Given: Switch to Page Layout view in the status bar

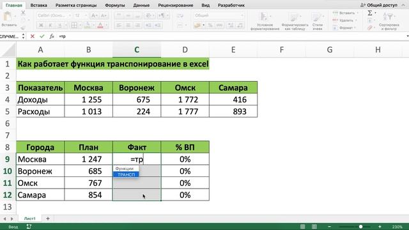Looking at the screenshot, I should (314, 227).
